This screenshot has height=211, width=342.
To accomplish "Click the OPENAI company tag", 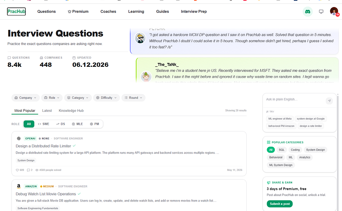I will tap(30, 139).
